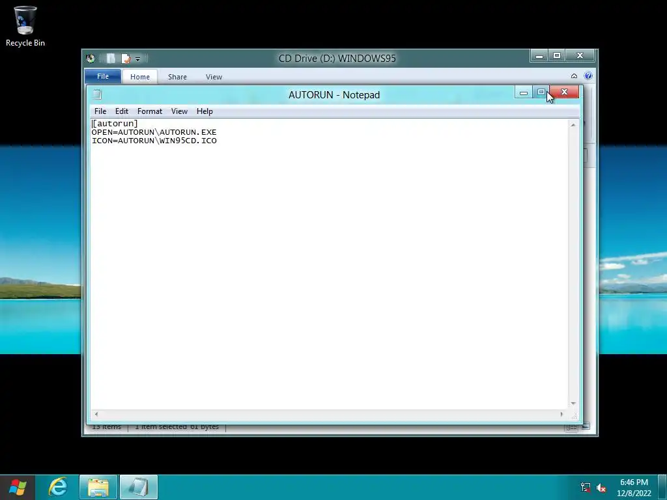This screenshot has width=667, height=500.
Task: Click the ICON=AUTORUN\WIN95CD.ICO line
Action: tap(154, 141)
